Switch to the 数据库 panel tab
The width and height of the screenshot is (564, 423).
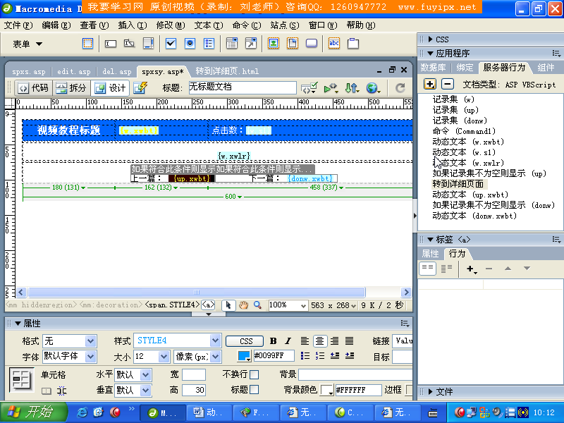[433, 68]
